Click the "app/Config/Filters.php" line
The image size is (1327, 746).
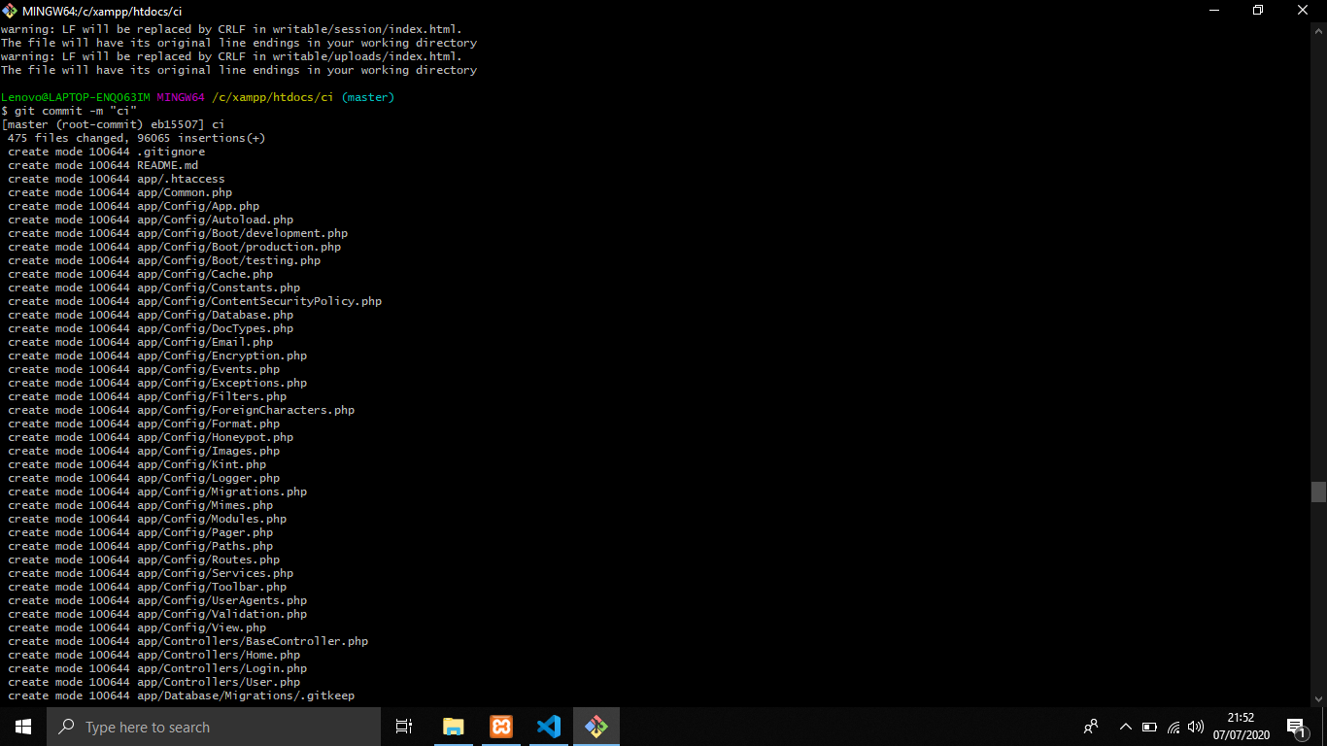tap(147, 396)
